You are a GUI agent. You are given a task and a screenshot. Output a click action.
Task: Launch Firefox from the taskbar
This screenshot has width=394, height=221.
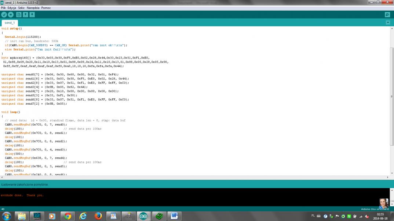coord(98,216)
